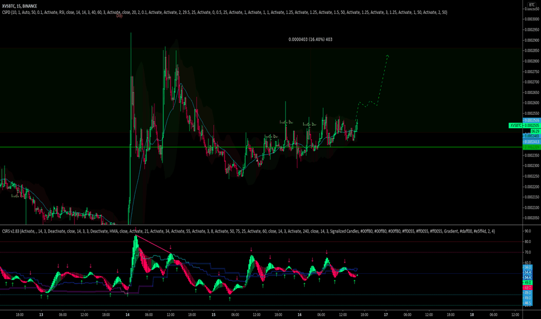Select the 0.0000403 (16.40%) measurement label
The height and width of the screenshot is (319, 541).
click(x=310, y=39)
